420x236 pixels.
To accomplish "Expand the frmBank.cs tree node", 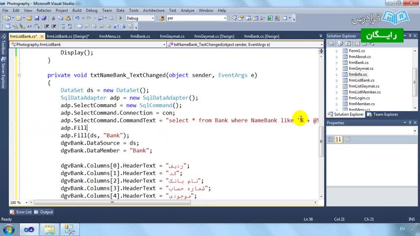I will [x=337, y=62].
